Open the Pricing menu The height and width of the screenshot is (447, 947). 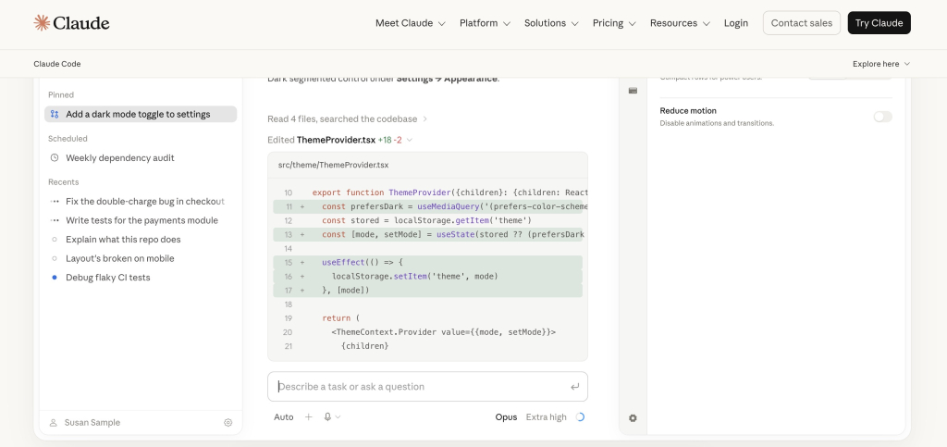click(x=614, y=23)
